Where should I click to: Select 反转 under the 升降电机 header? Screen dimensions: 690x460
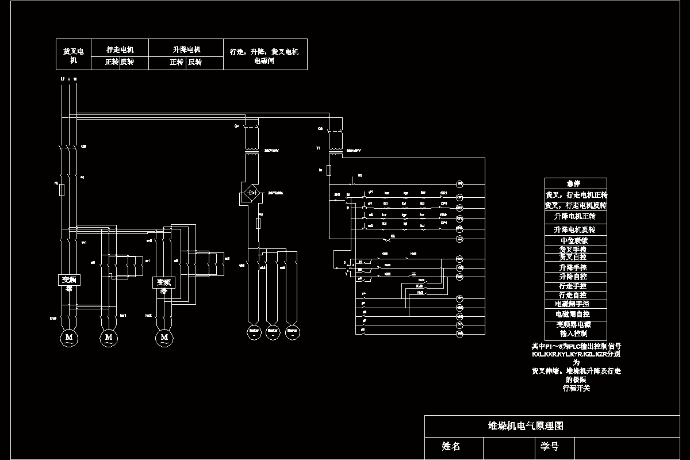pos(195,62)
